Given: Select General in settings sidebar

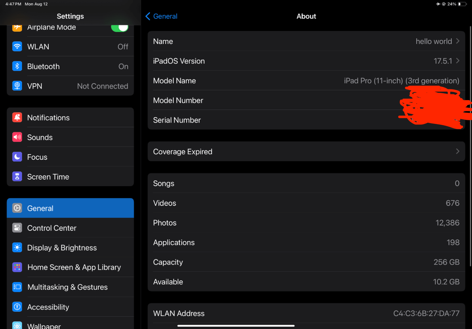Looking at the screenshot, I should 70,208.
